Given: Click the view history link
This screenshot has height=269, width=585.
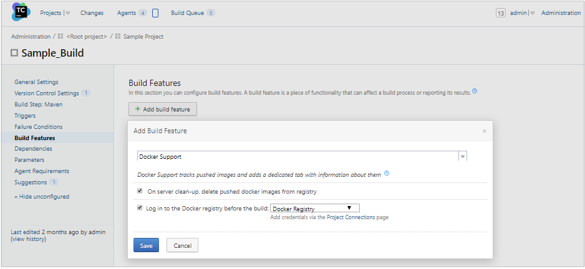Looking at the screenshot, I should 28,239.
